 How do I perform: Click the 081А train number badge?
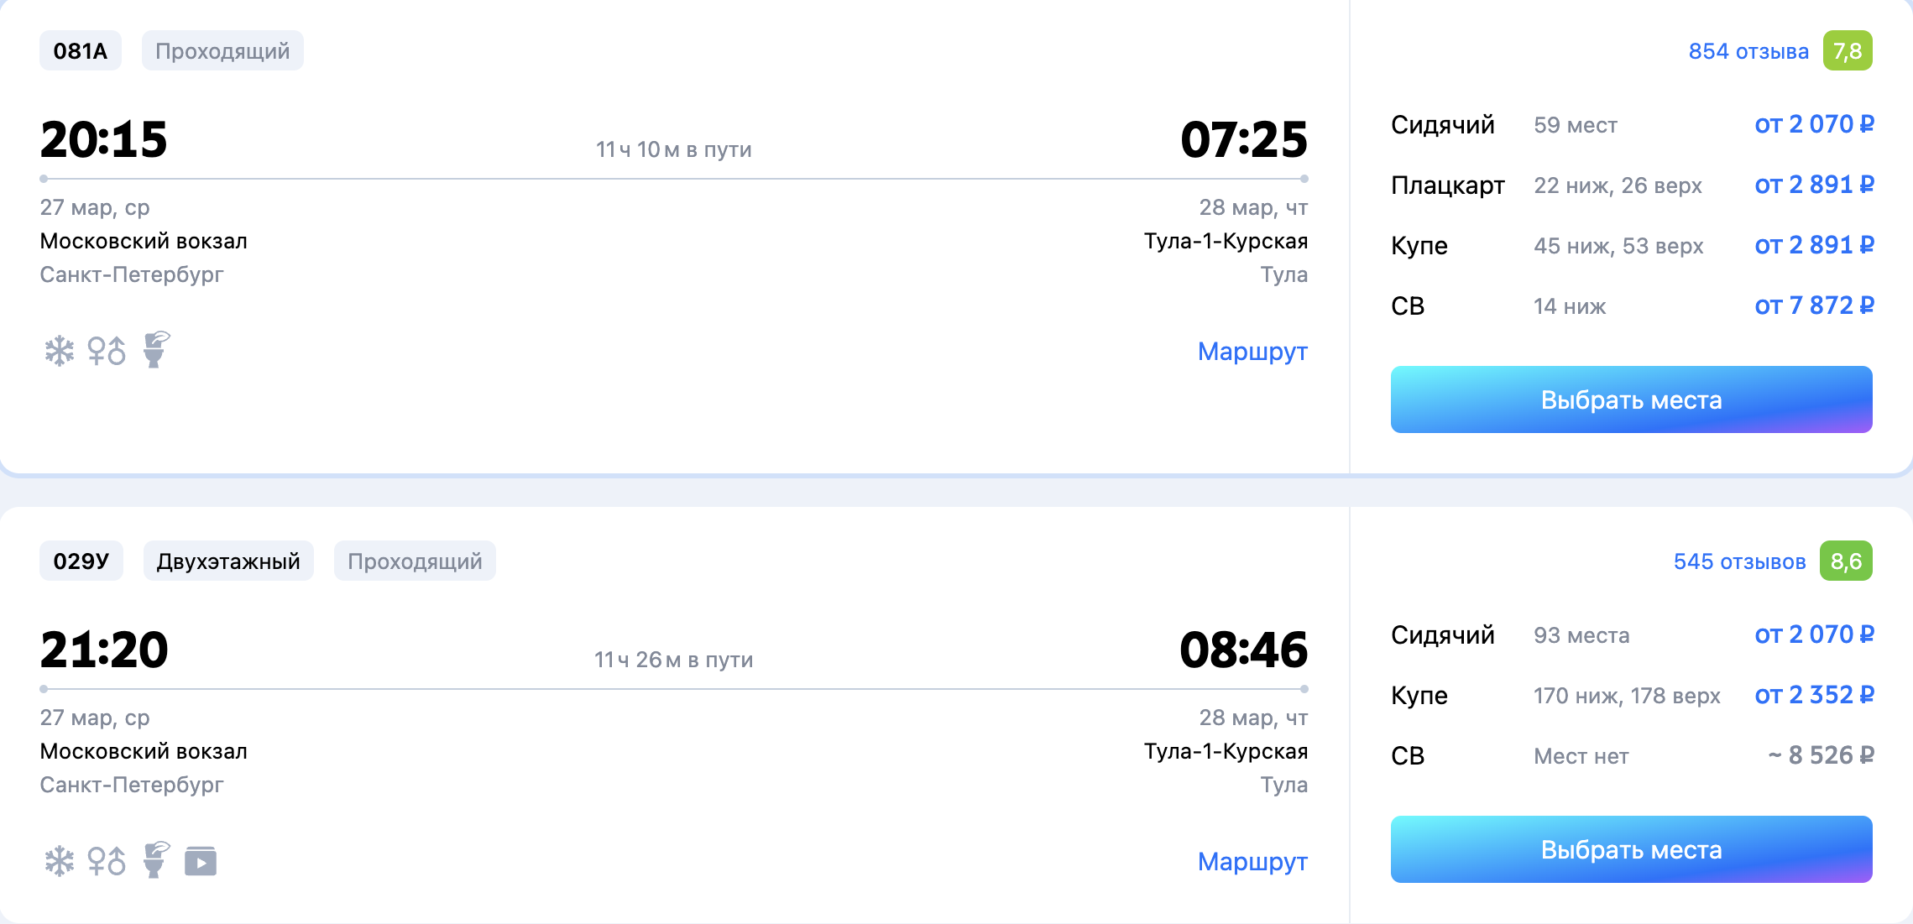(x=81, y=51)
